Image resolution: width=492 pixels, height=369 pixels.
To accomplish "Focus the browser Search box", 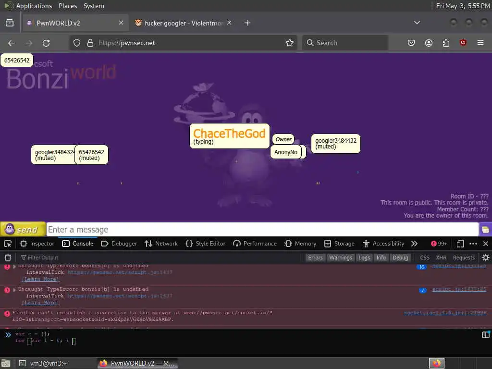I will (345, 43).
